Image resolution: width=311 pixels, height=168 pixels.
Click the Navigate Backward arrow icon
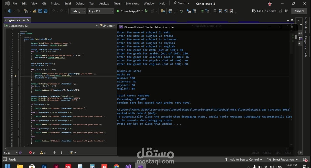point(9,11)
